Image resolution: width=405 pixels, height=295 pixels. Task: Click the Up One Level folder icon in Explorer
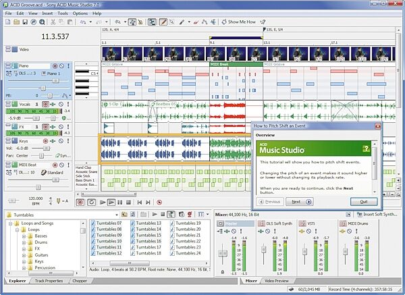(x=124, y=215)
